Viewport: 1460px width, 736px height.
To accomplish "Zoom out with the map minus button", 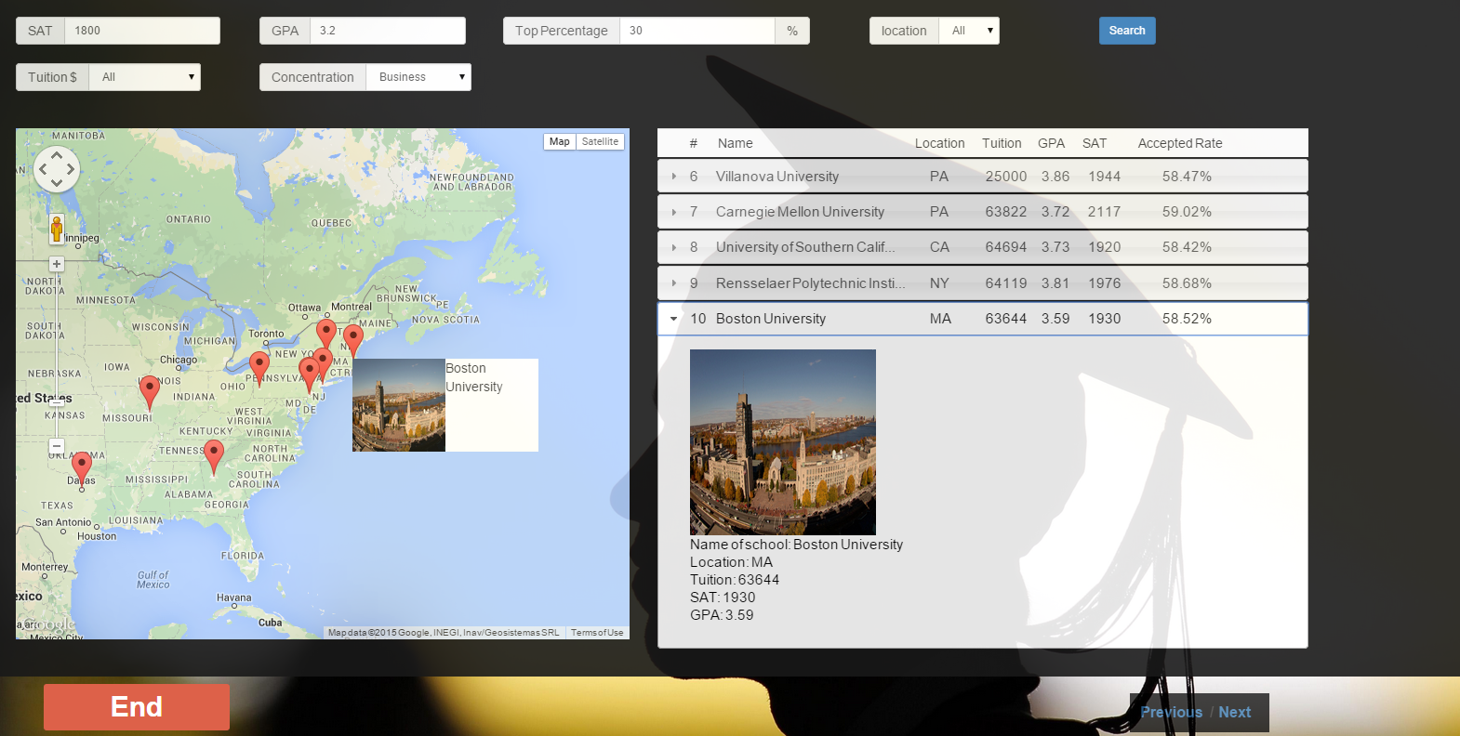I will tap(57, 446).
